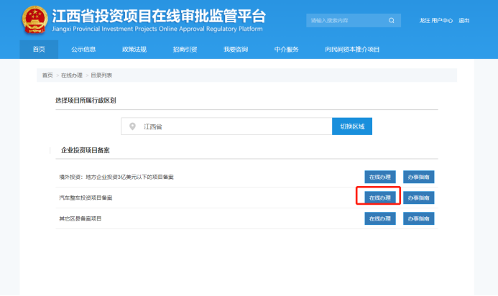Click the 江西省 region field
The height and width of the screenshot is (296, 498).
coord(226,126)
